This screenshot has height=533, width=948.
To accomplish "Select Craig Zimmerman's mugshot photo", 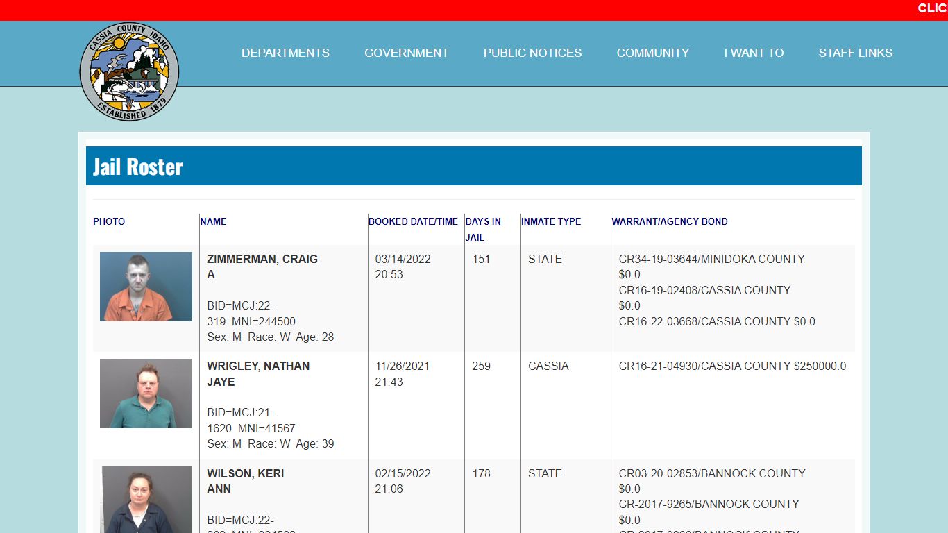I will (x=146, y=287).
